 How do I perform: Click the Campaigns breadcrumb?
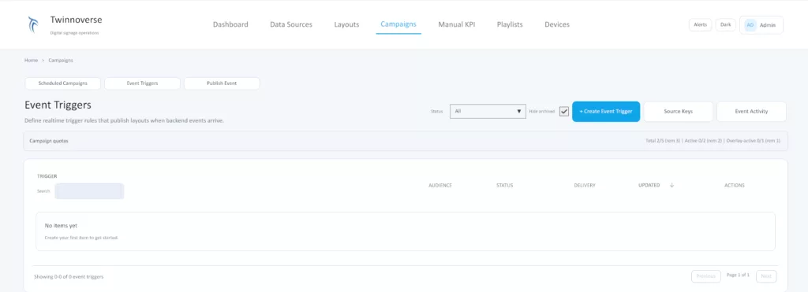pos(61,60)
